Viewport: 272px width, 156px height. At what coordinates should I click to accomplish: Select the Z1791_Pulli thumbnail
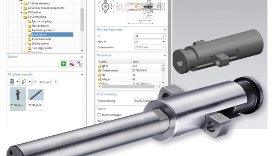pyautogui.click(x=36, y=99)
